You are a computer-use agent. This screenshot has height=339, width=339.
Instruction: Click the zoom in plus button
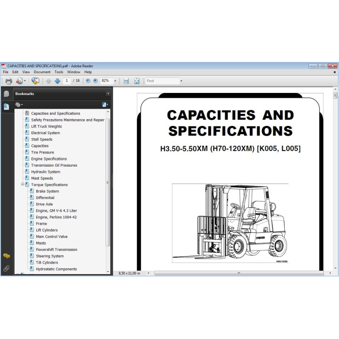coord(95,81)
